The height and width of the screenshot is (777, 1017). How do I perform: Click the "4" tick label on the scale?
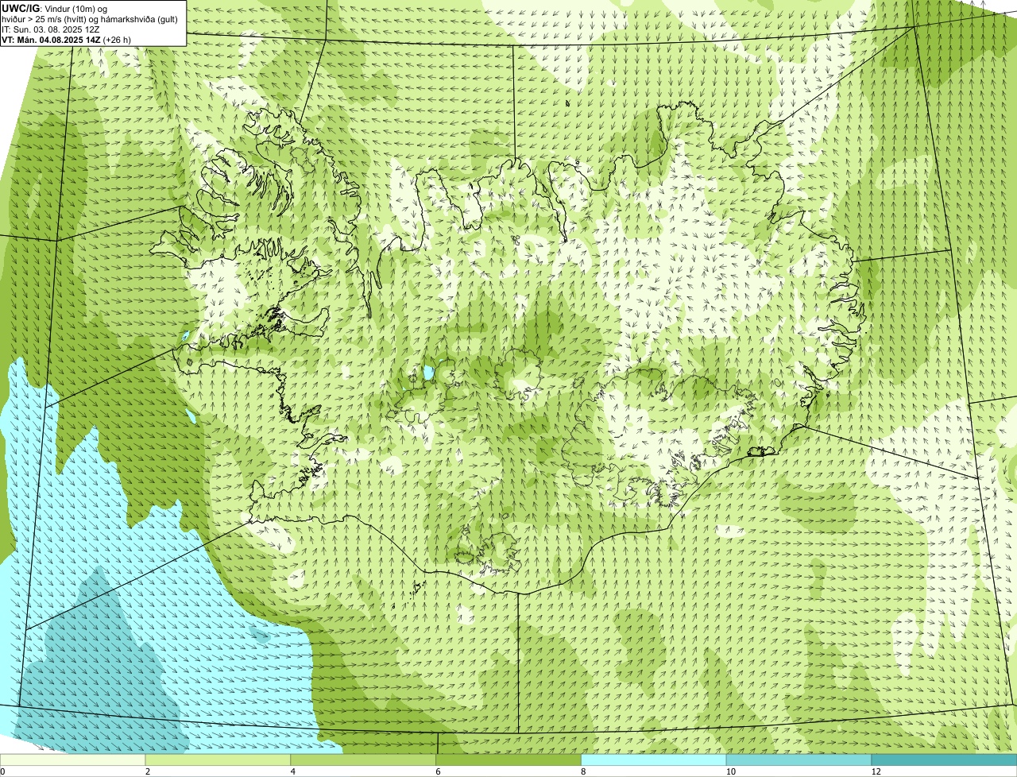tap(293, 771)
